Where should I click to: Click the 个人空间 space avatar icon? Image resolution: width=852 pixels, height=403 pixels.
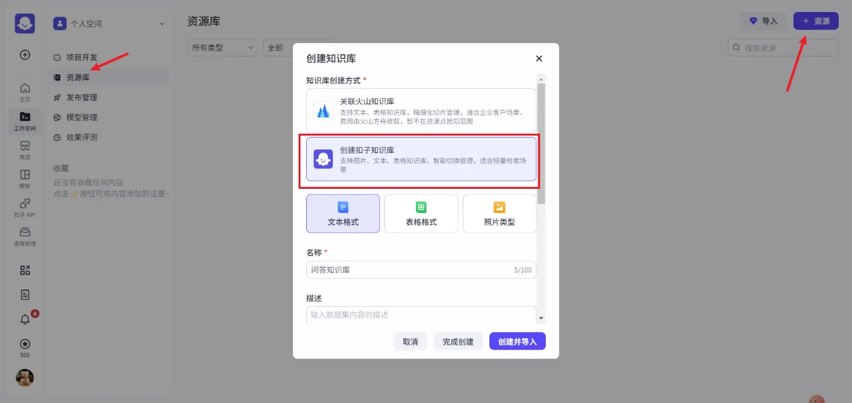[x=60, y=23]
